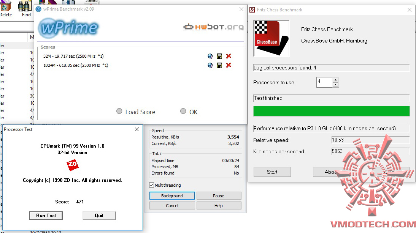Click the Logical processors found: 4 field
The width and height of the screenshot is (416, 233).
[331, 68]
